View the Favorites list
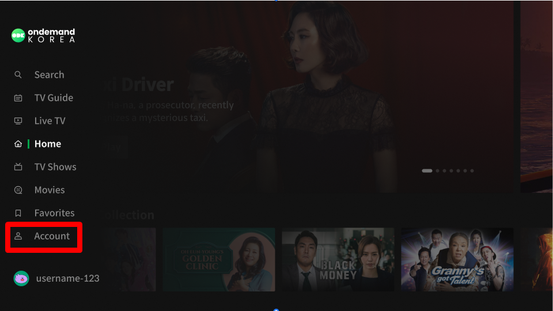This screenshot has width=553, height=311. click(54, 213)
